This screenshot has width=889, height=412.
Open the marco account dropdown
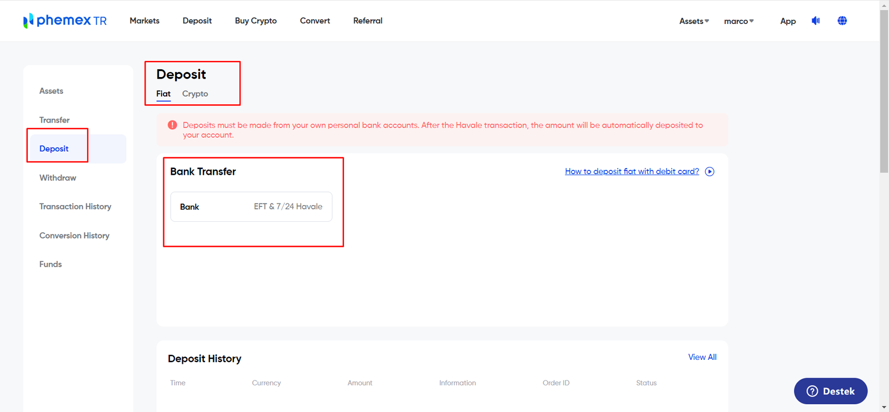[738, 21]
